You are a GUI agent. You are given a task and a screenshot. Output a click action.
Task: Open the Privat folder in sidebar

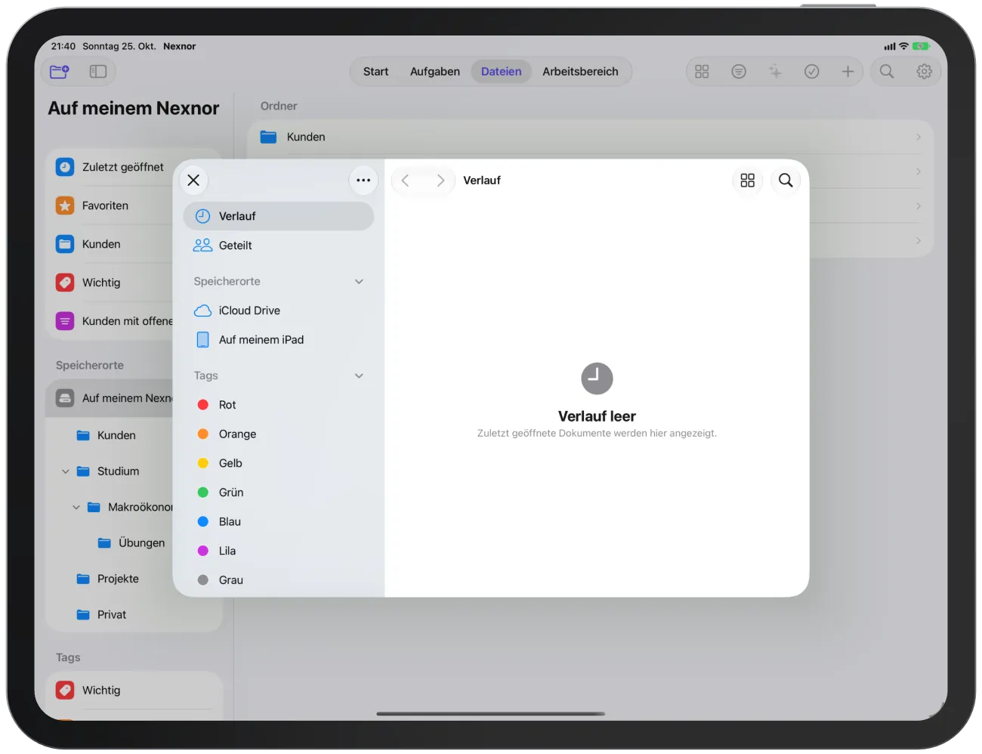(110, 615)
